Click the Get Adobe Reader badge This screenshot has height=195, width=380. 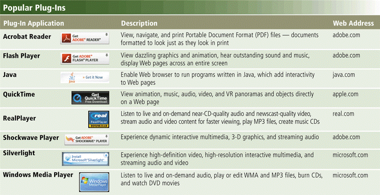coord(85,38)
